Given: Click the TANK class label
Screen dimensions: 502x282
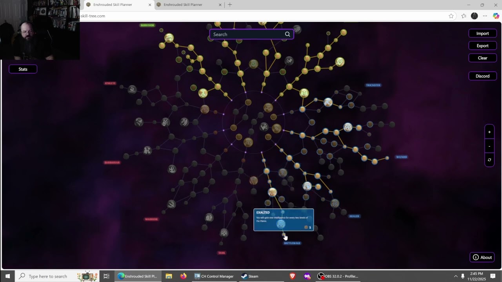Looking at the screenshot, I should (222, 253).
